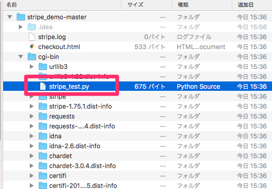This screenshot has width=272, height=189.
Task: Expand the urllib3 folder
Action: click(31, 67)
